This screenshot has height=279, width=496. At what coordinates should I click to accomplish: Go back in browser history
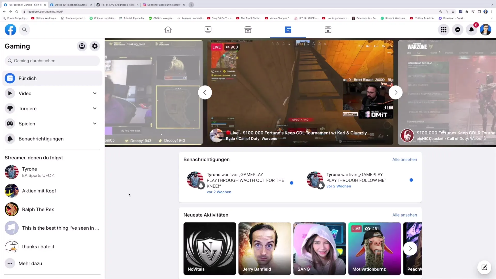[x=4, y=12]
